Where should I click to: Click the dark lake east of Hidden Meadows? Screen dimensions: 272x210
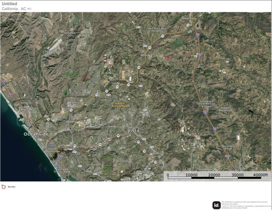pyautogui.click(x=250, y=111)
